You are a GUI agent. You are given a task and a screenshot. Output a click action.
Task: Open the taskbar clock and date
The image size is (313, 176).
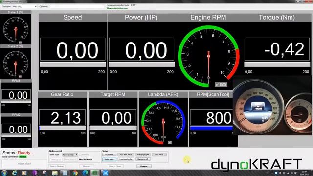(304, 173)
